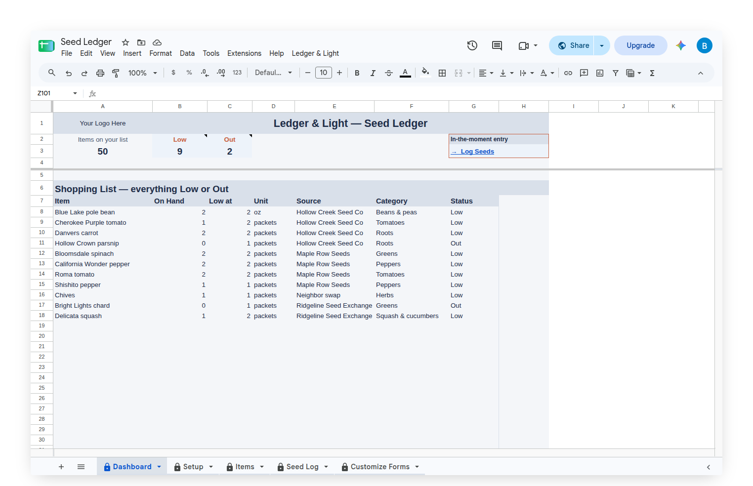Insert a link
753x486 pixels.
tap(568, 73)
